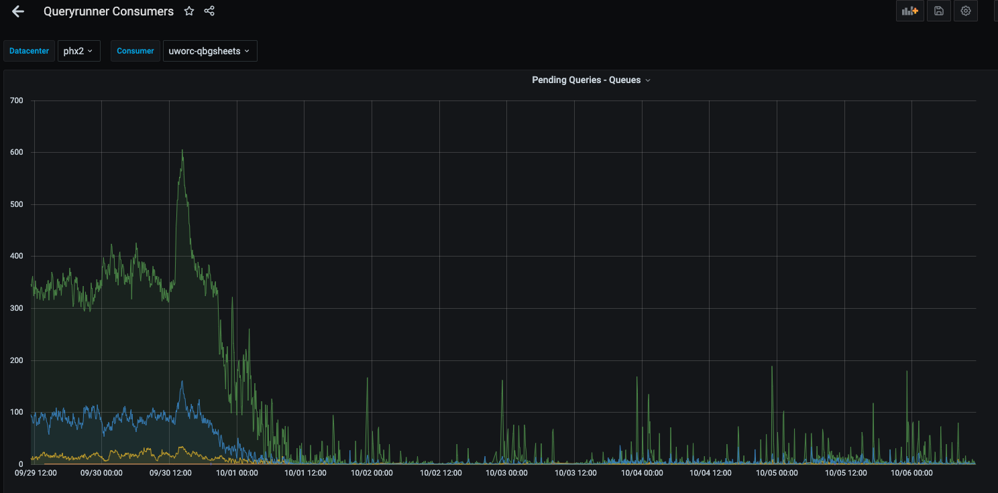Click the 10/05 12:00 time label
Screen dimensions: 998x493
(846, 473)
